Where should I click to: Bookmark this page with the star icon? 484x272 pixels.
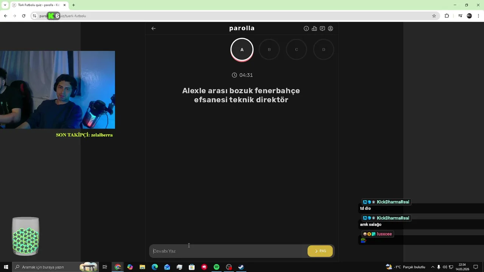pos(434,16)
